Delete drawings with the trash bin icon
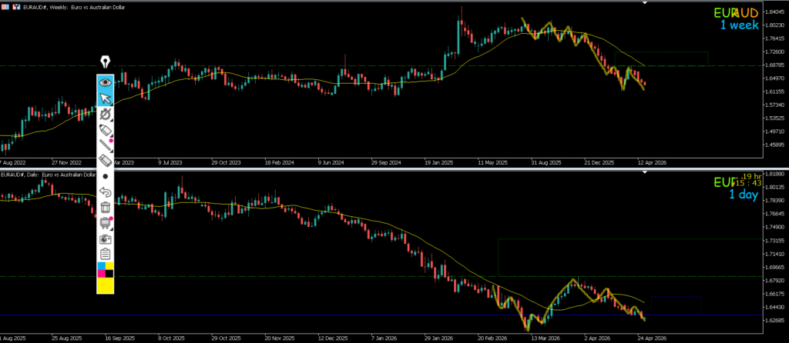 106,207
